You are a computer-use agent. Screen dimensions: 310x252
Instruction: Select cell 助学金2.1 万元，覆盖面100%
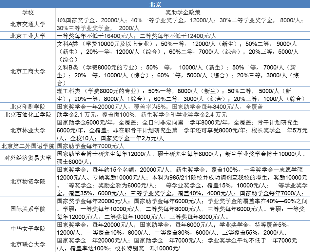(183, 114)
